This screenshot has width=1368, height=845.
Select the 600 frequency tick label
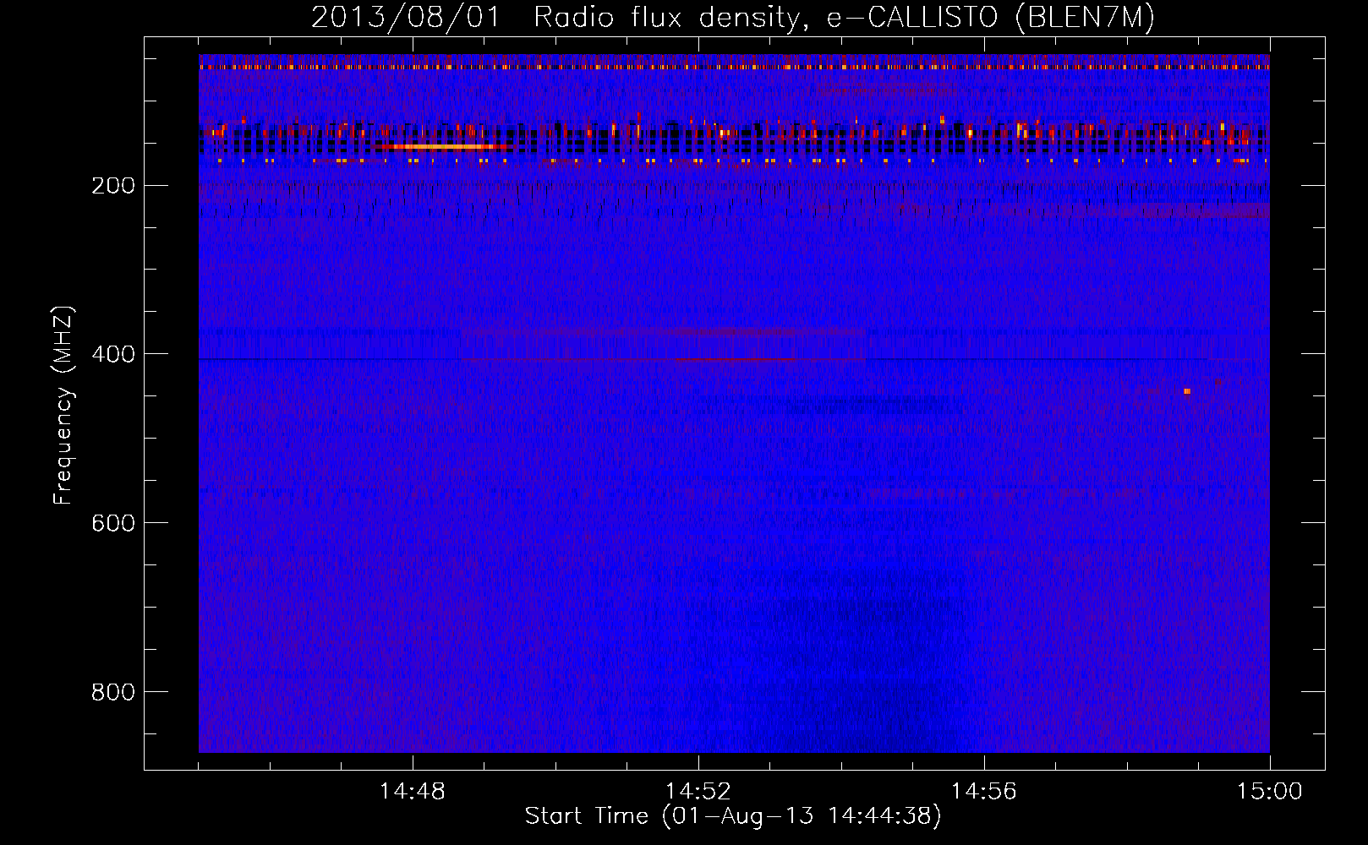(113, 523)
